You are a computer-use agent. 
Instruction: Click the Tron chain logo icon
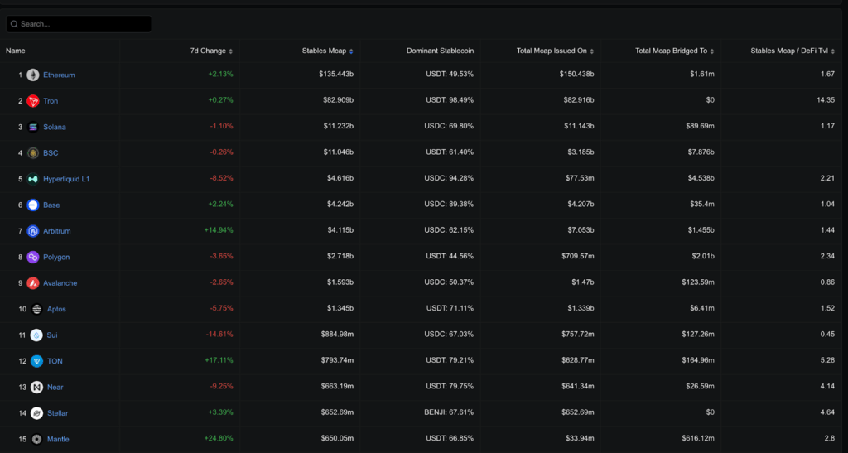(x=33, y=100)
